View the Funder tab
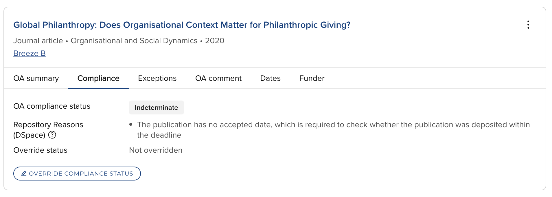 (312, 78)
